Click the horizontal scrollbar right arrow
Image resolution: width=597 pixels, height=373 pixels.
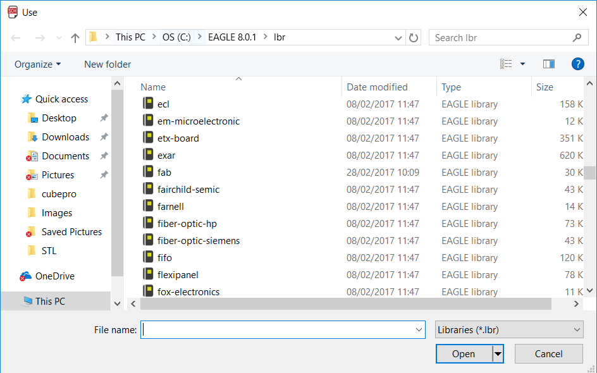tap(576, 303)
